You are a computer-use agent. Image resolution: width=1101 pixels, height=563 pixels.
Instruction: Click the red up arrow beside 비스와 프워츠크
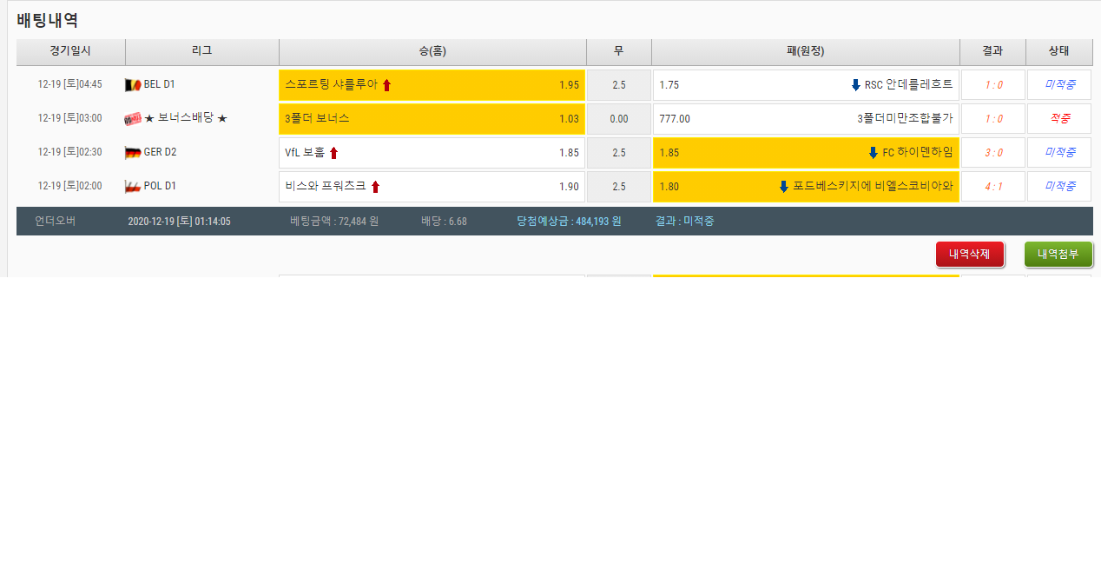(375, 187)
